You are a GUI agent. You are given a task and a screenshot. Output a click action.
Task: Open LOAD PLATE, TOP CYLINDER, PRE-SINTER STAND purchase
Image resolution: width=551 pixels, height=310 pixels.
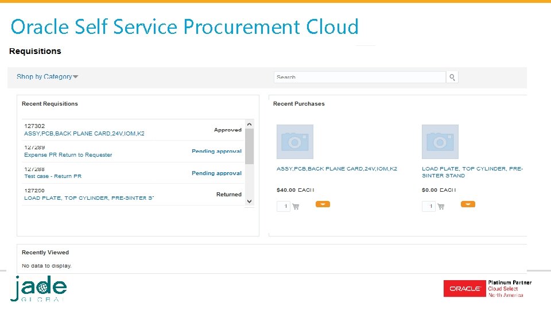click(x=472, y=172)
